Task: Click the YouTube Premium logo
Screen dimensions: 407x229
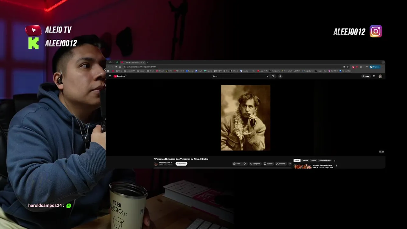Action: pos(119,76)
